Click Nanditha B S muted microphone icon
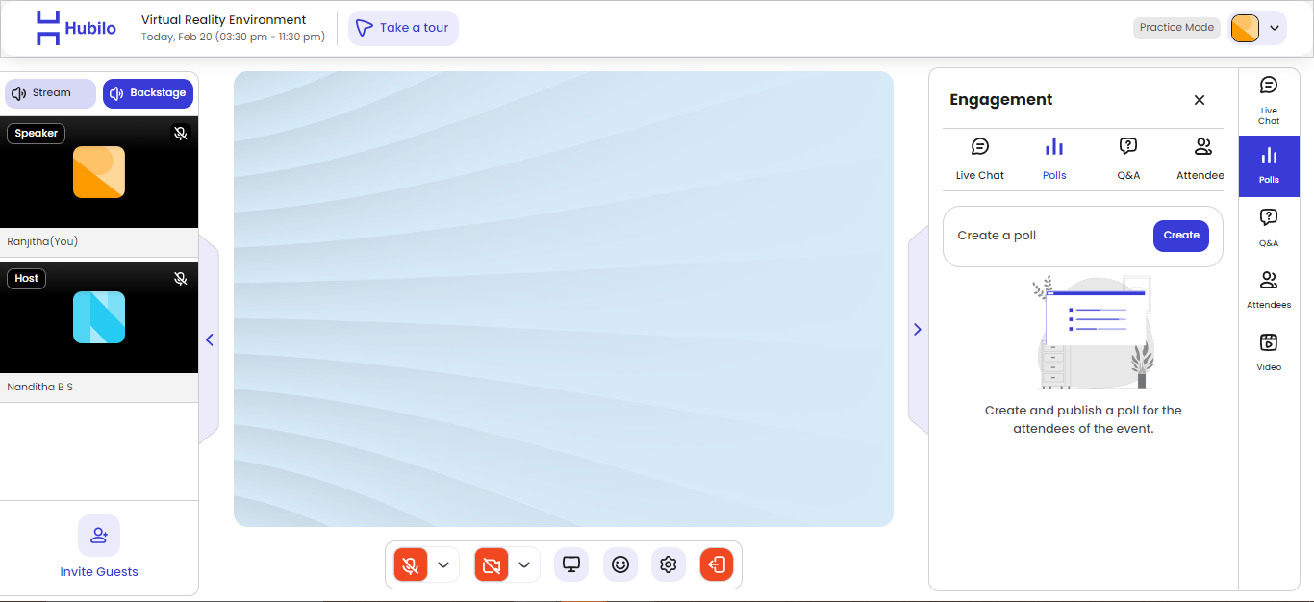 click(180, 279)
